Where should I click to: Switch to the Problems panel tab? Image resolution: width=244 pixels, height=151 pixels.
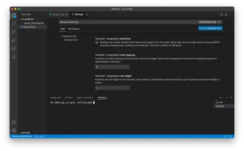pyautogui.click(x=56, y=98)
